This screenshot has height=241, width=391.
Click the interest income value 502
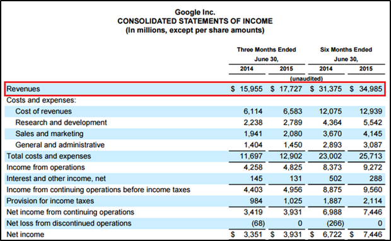[336, 178]
